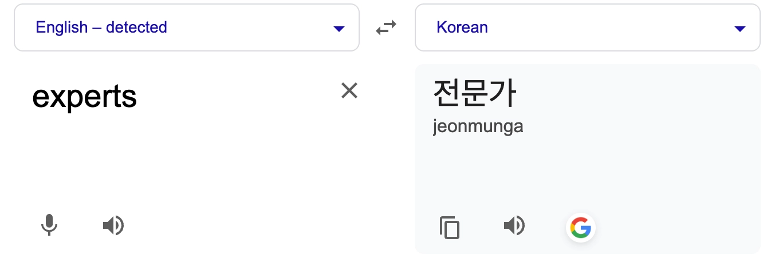Click empty space below "experts" in source box
Image resolution: width=771 pixels, height=270 pixels.
click(172, 160)
